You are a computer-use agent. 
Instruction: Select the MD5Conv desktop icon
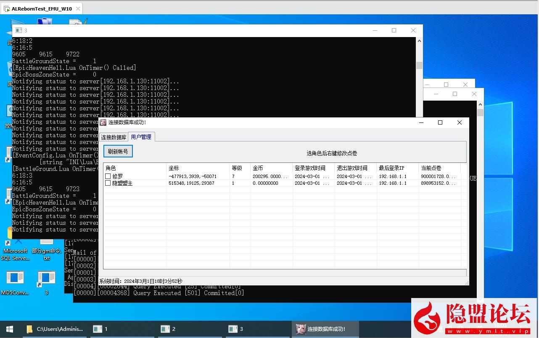pos(15,283)
